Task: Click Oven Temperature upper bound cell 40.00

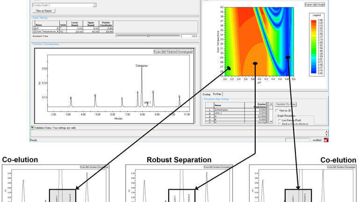Action: pyautogui.click(x=91, y=31)
